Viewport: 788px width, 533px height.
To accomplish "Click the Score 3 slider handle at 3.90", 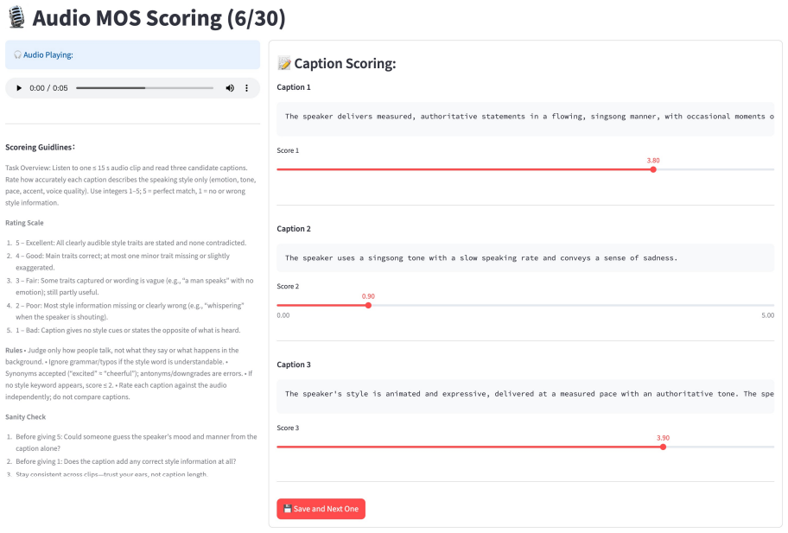I will click(x=664, y=447).
